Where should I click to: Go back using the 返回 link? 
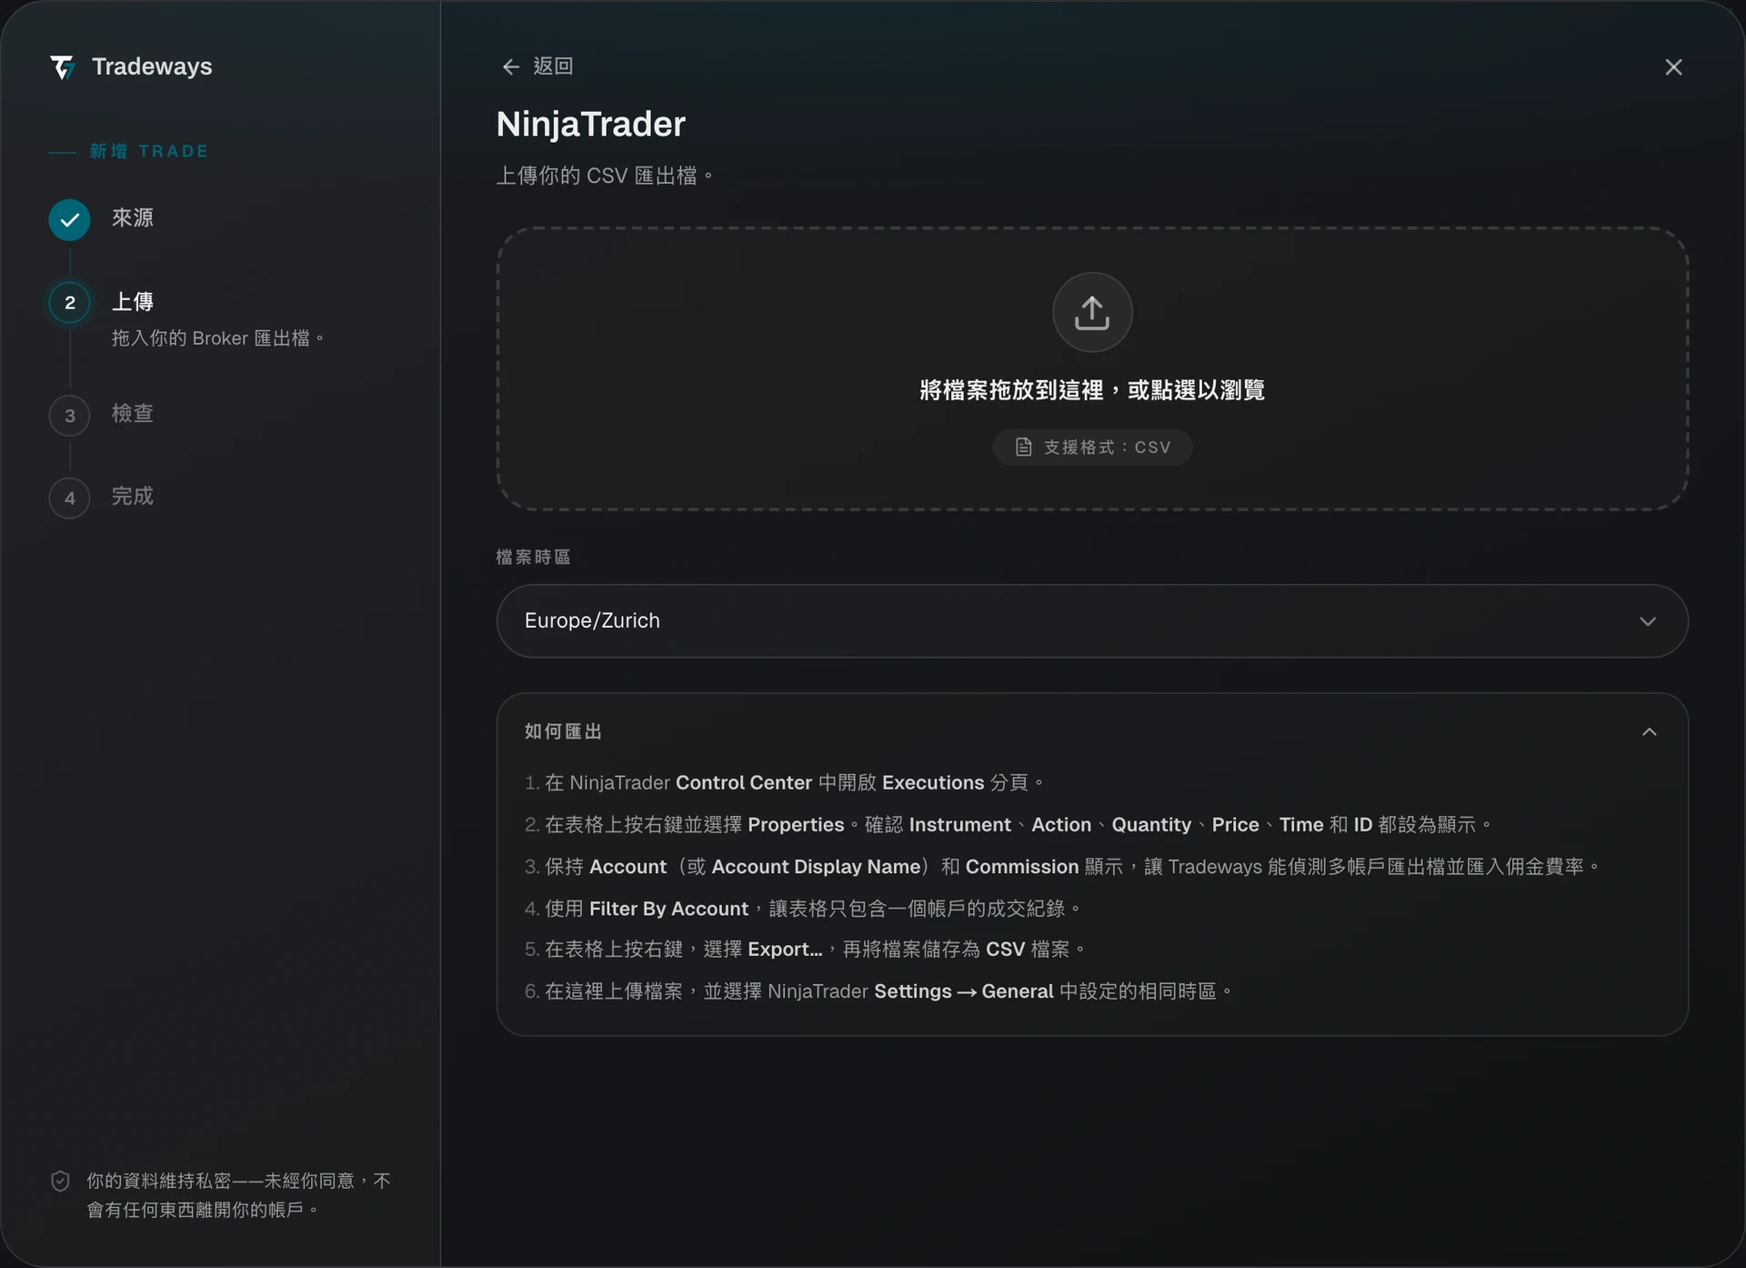pyautogui.click(x=537, y=66)
